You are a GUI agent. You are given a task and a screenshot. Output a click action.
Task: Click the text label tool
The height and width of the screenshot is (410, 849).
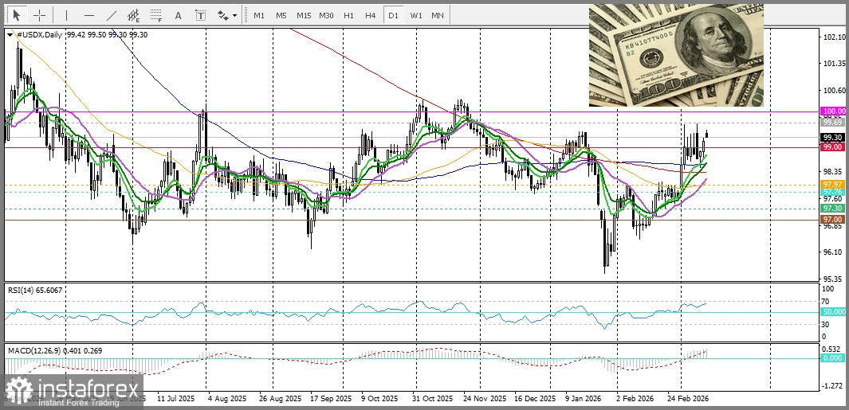coord(199,15)
